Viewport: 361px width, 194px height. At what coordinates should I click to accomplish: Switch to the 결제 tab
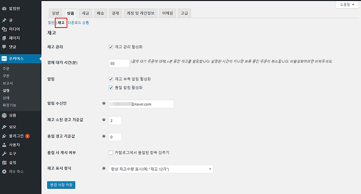[115, 13]
